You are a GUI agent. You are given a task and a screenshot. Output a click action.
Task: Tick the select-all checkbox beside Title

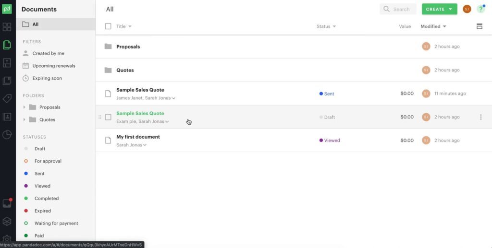108,26
